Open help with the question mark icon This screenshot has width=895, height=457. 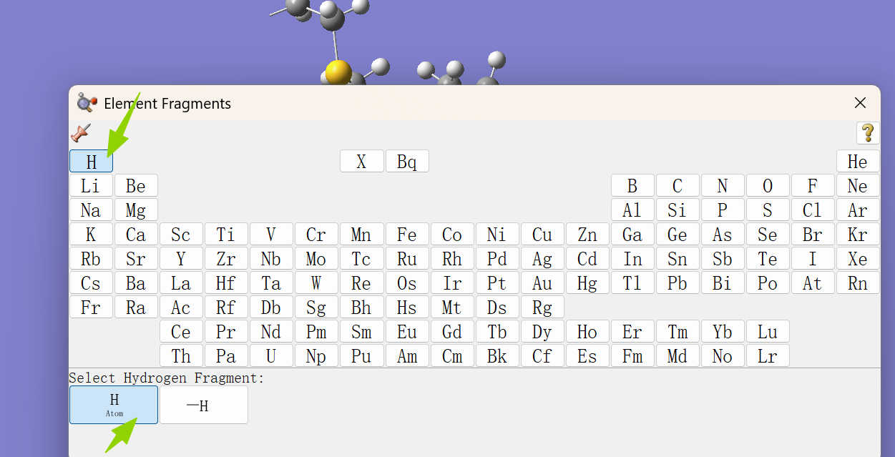click(867, 133)
